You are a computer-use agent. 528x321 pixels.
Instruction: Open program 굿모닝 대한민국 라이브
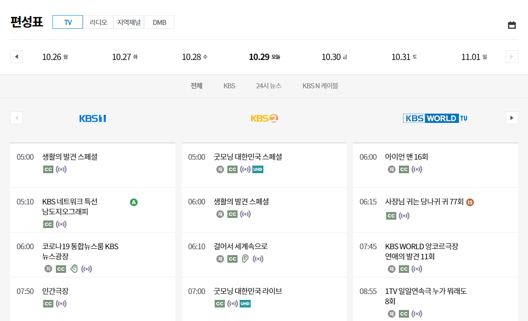(x=248, y=291)
